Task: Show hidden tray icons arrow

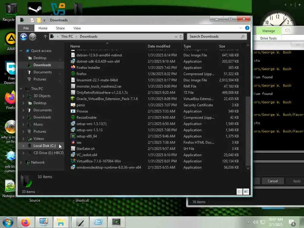Action: pos(248,222)
